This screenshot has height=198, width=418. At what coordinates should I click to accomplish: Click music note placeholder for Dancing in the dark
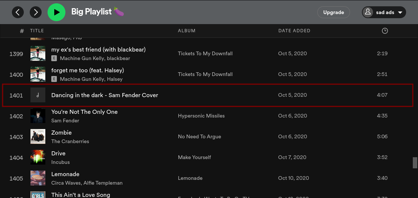tap(38, 95)
